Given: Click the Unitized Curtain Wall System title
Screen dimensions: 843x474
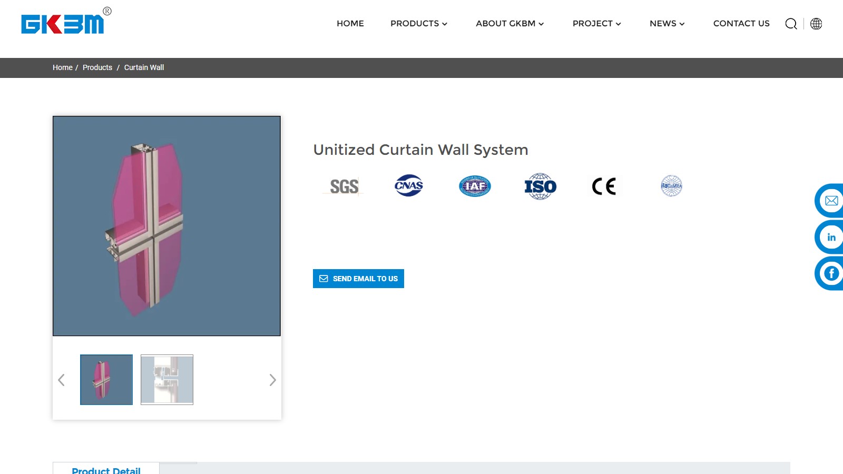Looking at the screenshot, I should click(420, 150).
